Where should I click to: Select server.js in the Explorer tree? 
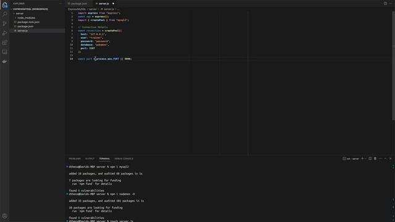click(37, 31)
